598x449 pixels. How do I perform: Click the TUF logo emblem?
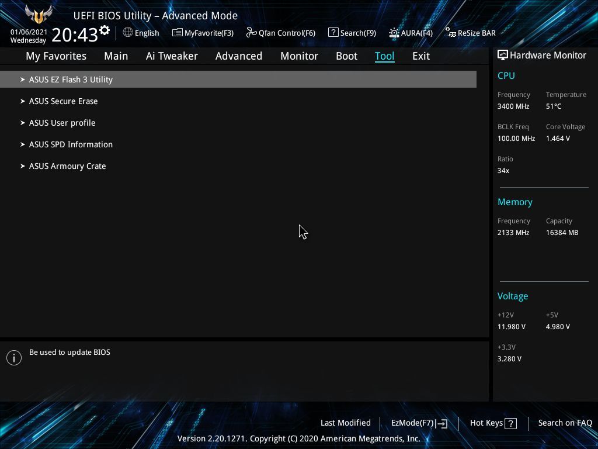point(39,14)
